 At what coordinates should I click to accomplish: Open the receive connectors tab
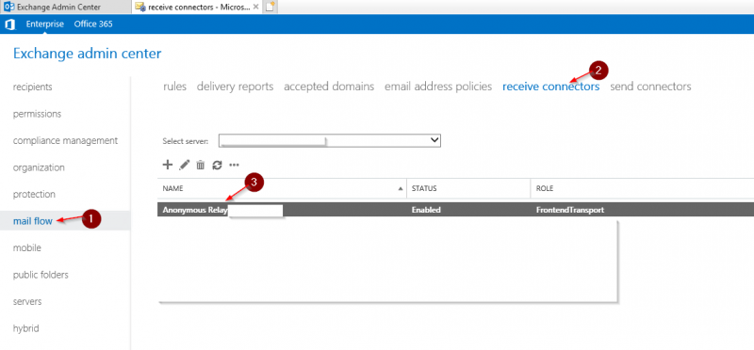click(551, 87)
